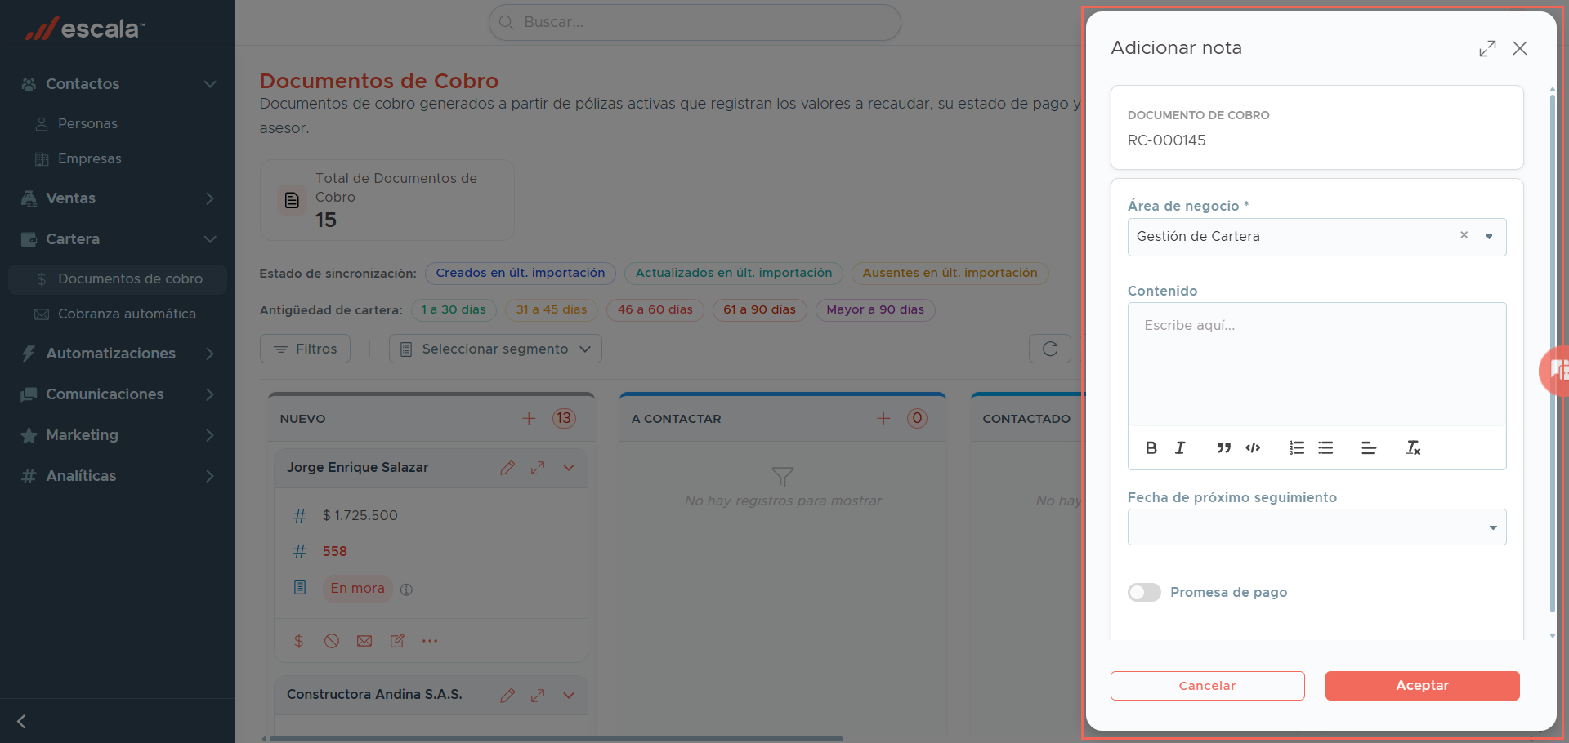This screenshot has height=743, width=1569.
Task: Expand Marketing sidebar menu
Action: click(118, 435)
